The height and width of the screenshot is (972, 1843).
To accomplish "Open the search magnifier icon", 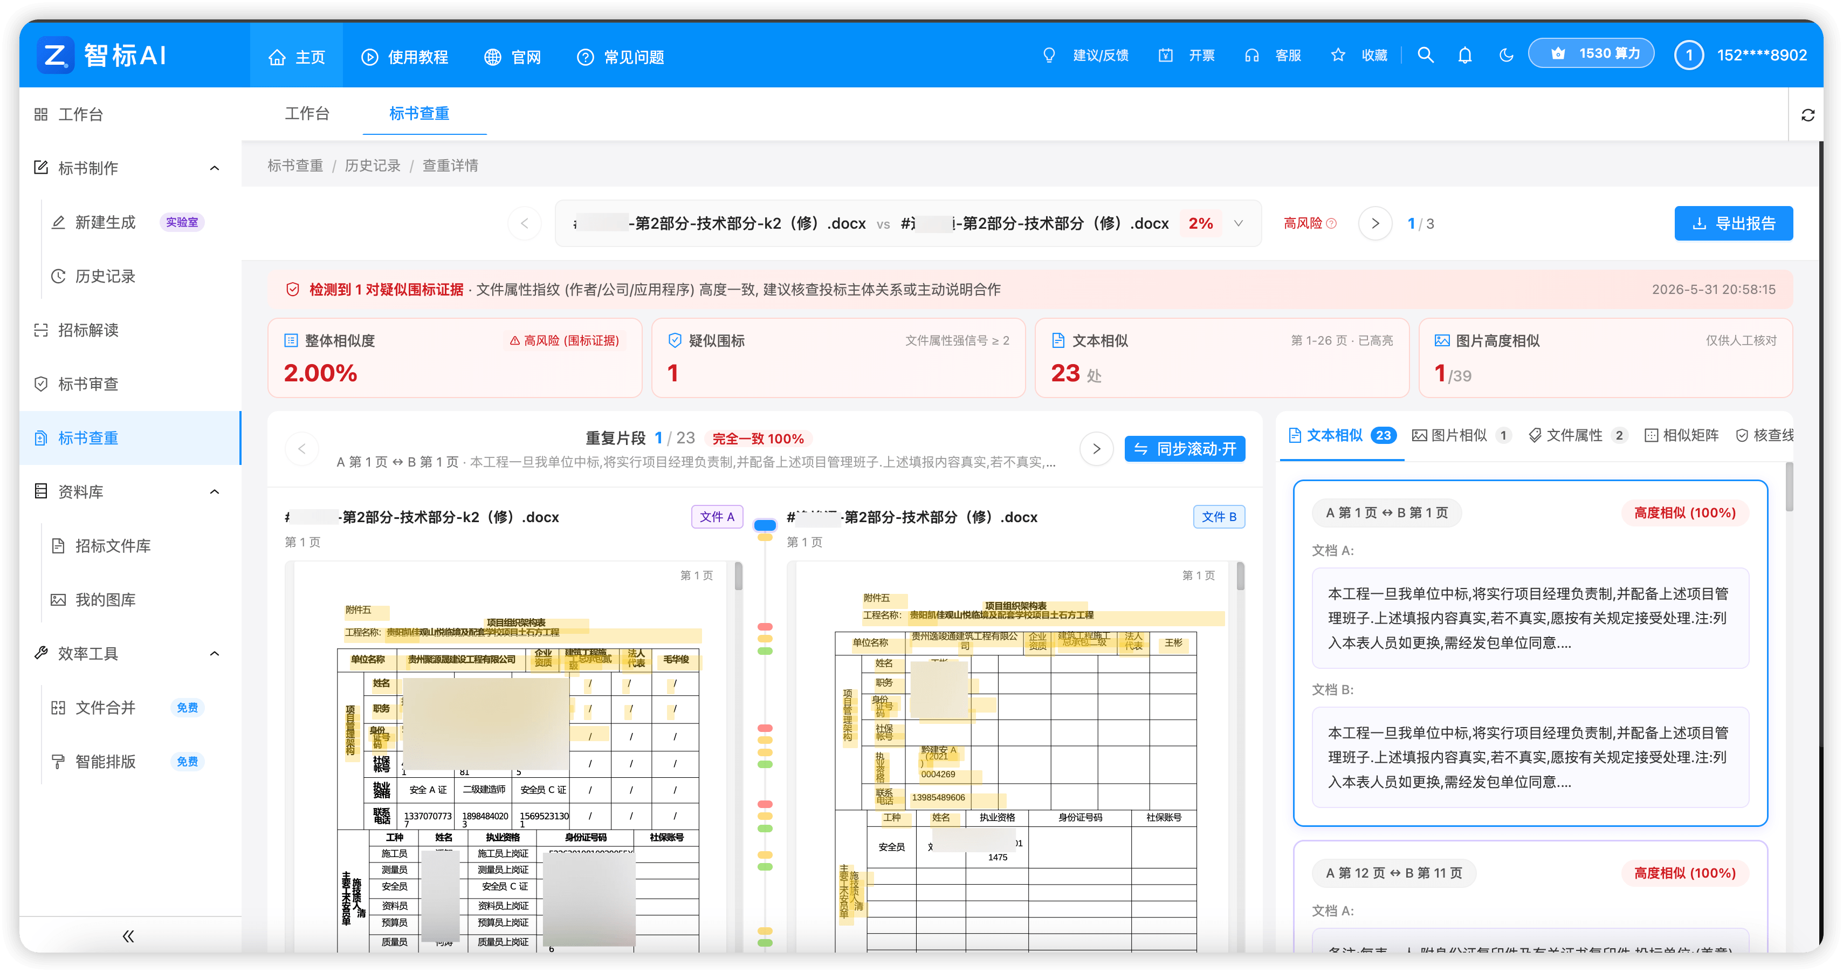I will tap(1425, 55).
